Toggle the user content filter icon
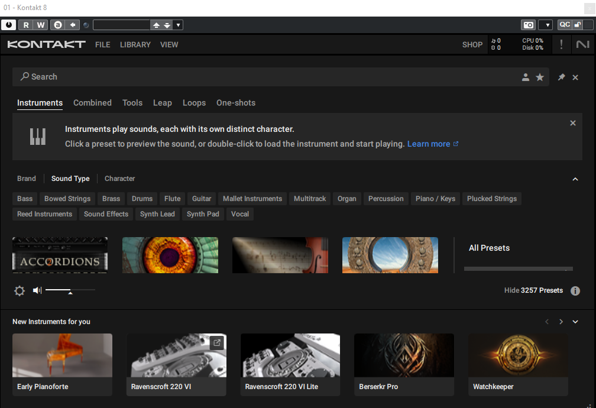 coord(526,77)
